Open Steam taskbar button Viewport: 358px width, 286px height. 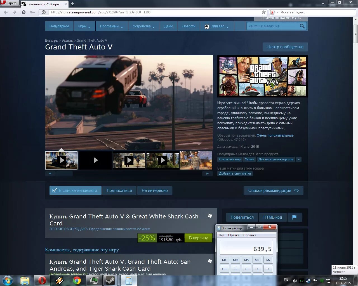tap(111, 280)
